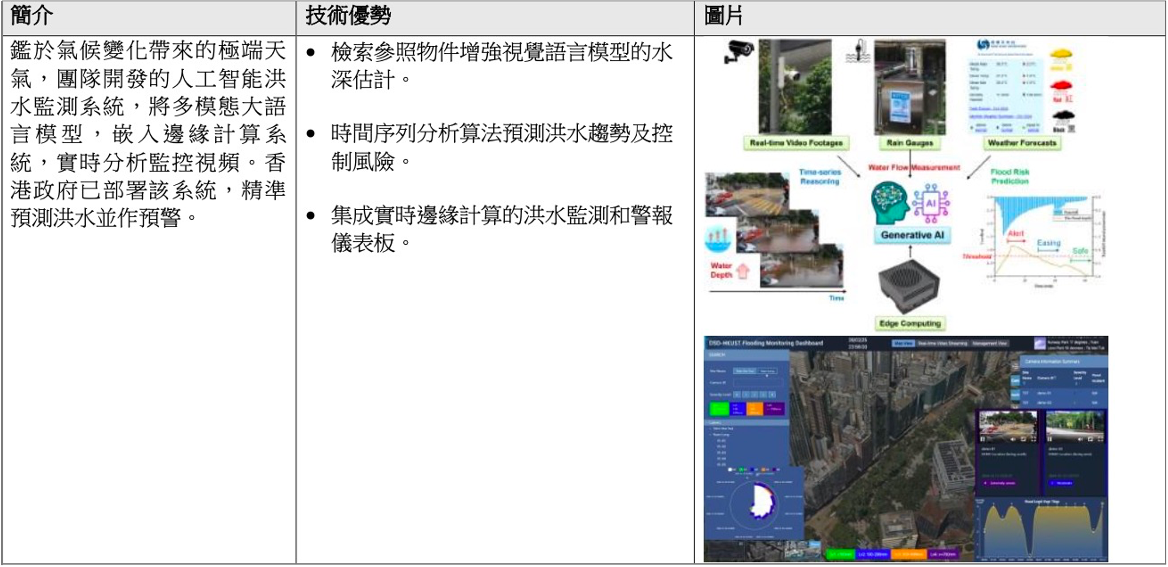Click the Water Flow Measurement red text
The image size is (1168, 567).
point(914,167)
